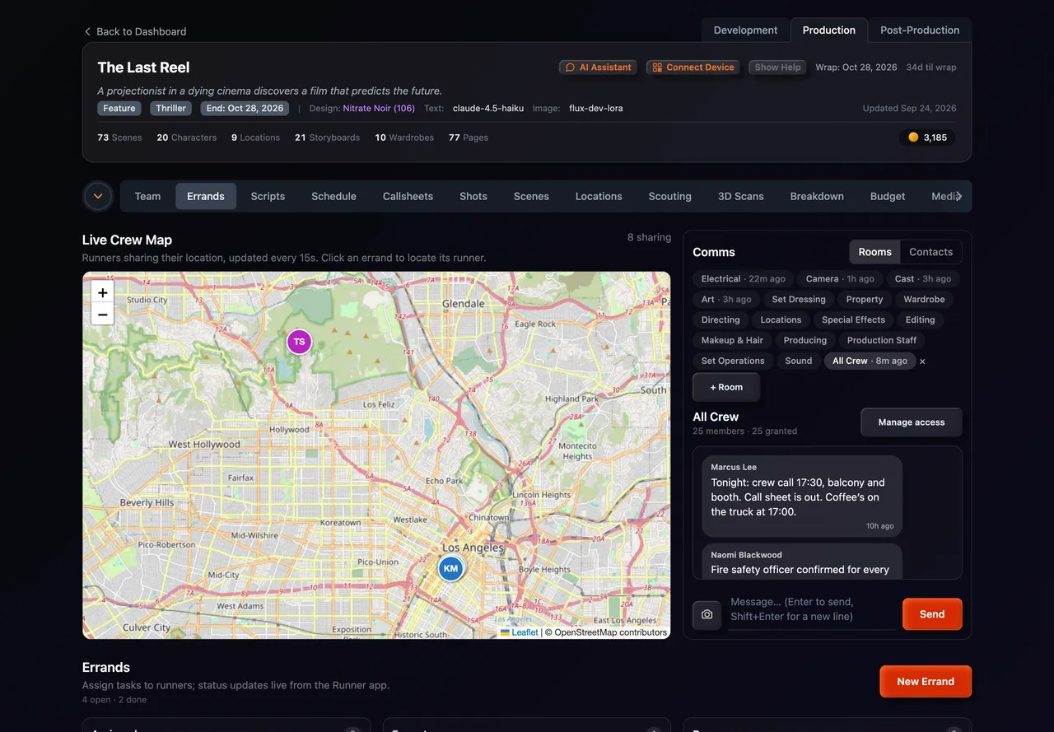Switch to the Post-Production phase tab
Viewport: 1054px width, 732px height.
pyautogui.click(x=920, y=30)
